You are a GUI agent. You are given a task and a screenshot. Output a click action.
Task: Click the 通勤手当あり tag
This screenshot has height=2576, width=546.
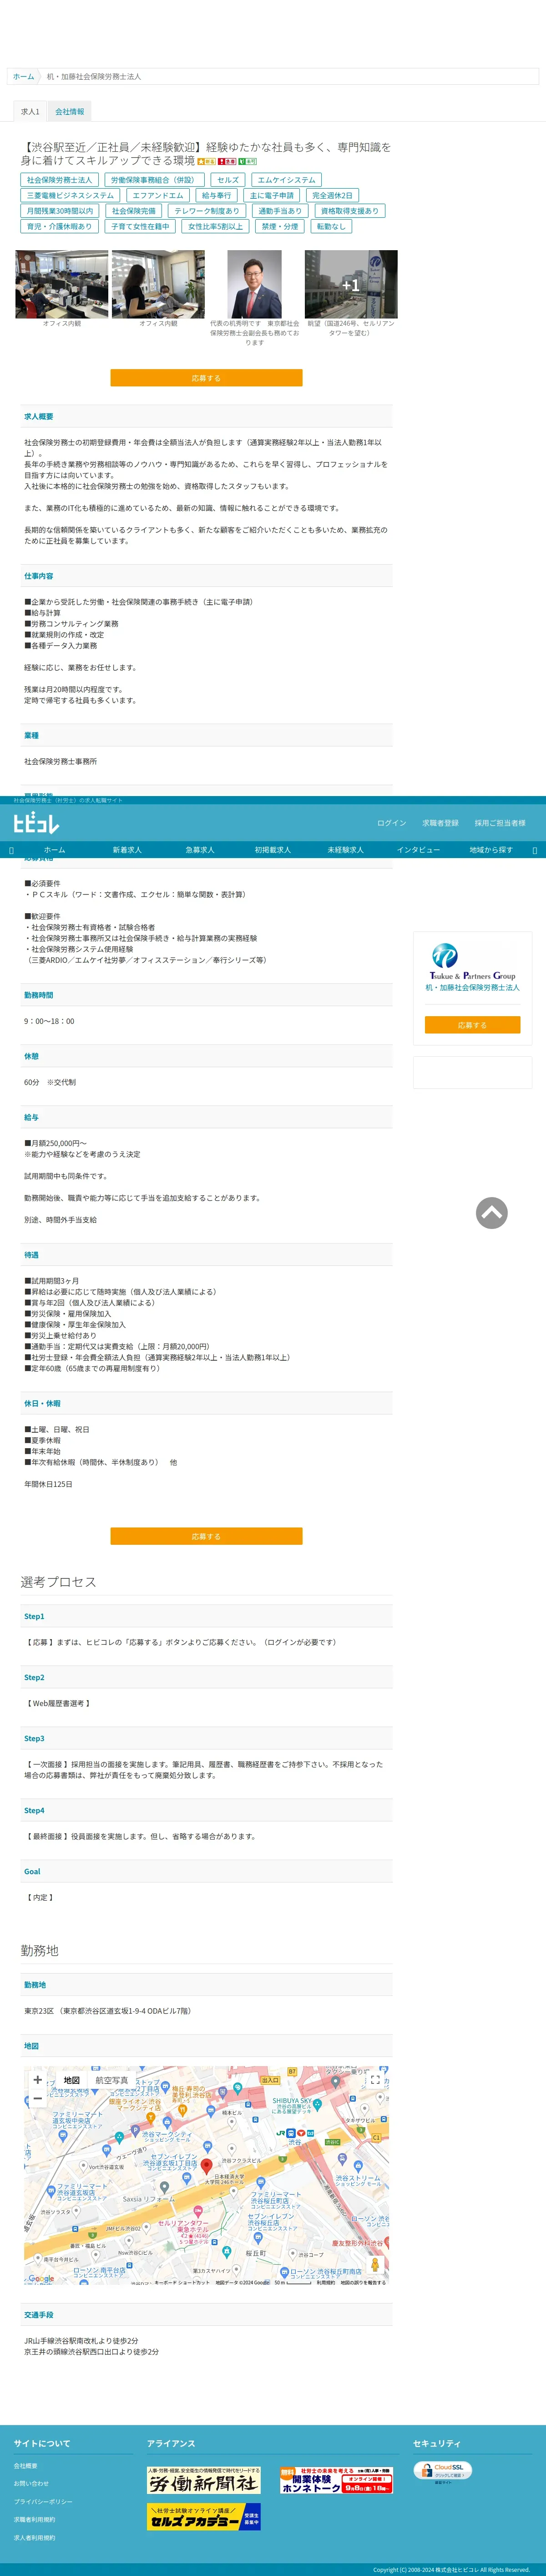[x=279, y=211]
